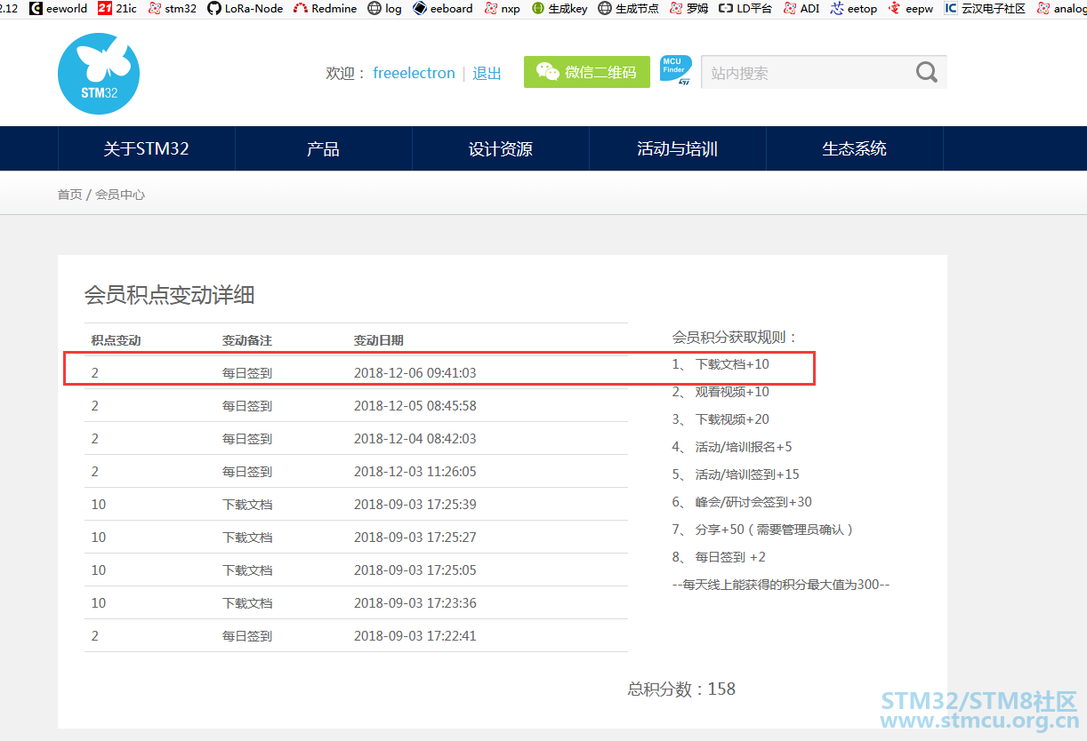Click the 变动日期 column header
Screen dimensions: 1087x741
pos(379,340)
